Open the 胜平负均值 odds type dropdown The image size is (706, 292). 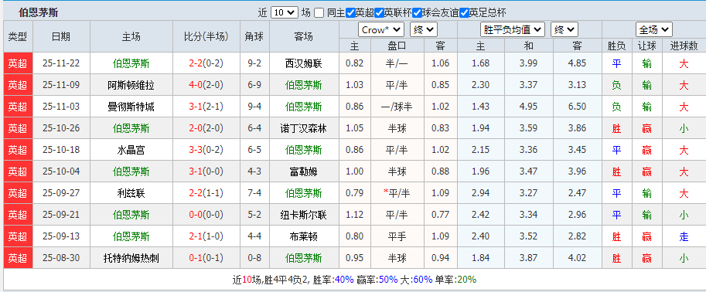513,30
